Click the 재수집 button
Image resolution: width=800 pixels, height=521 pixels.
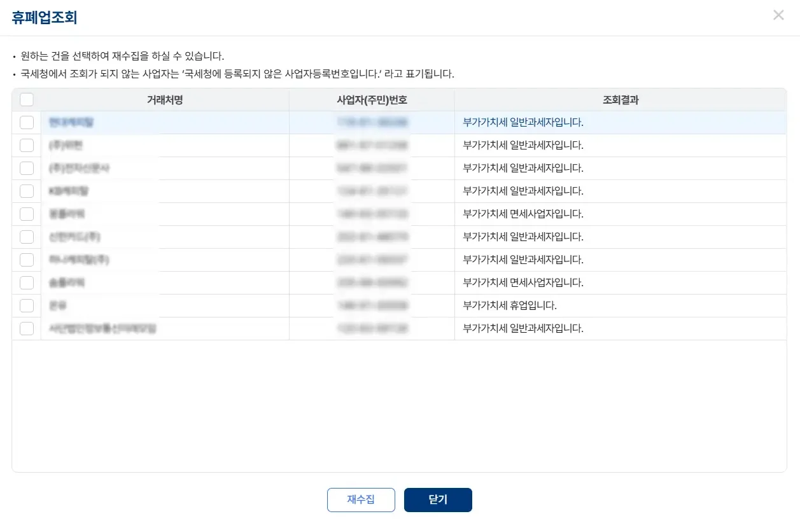(361, 500)
